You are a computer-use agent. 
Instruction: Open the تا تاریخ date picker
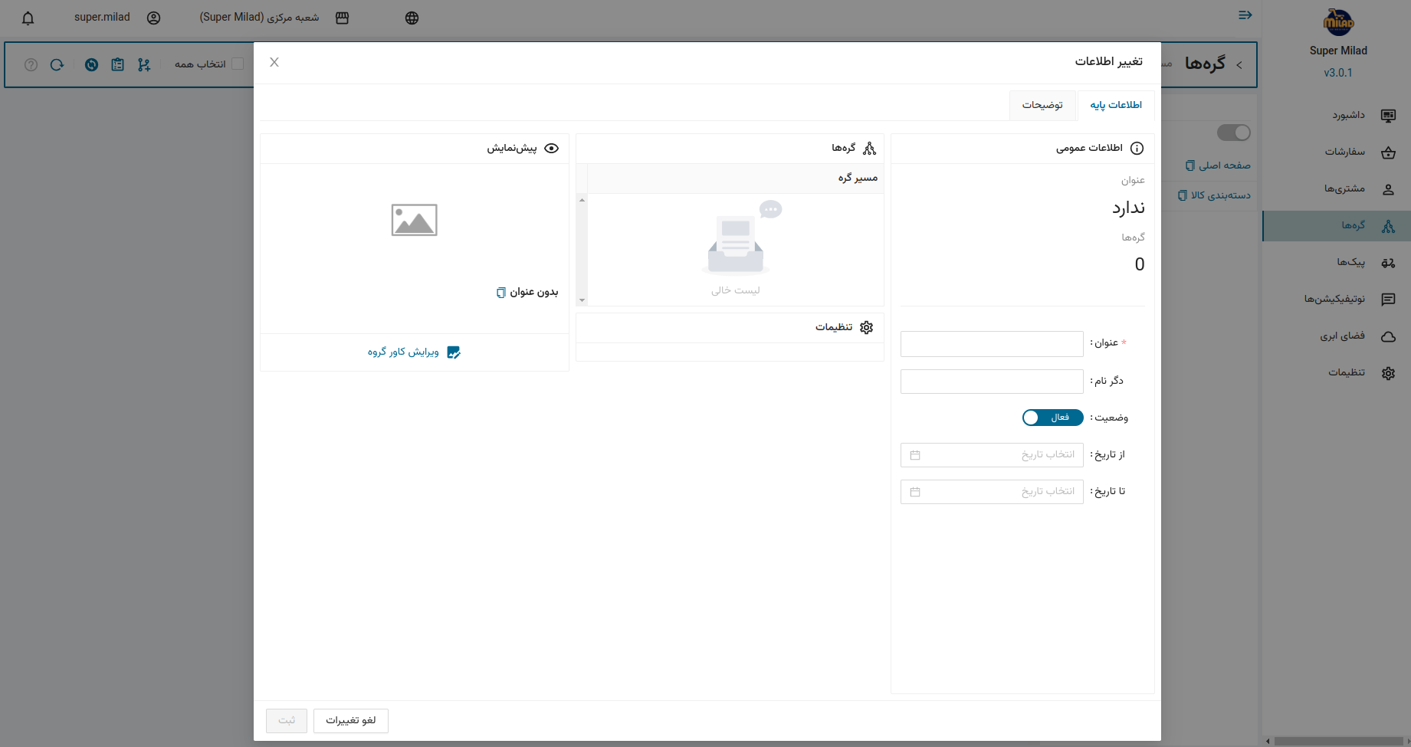click(991, 492)
